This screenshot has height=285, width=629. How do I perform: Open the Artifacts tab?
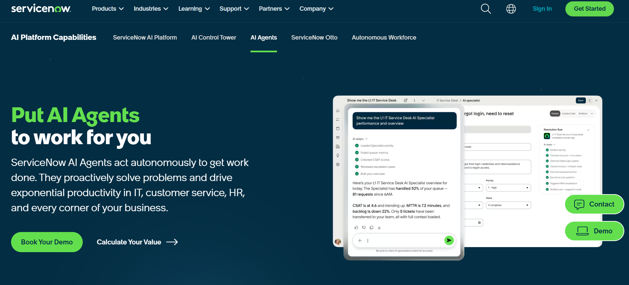[583, 114]
